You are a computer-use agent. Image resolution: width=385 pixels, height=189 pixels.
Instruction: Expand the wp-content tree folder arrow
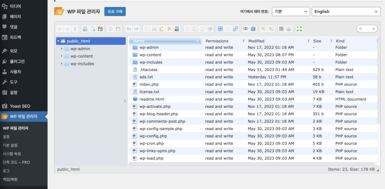[62, 56]
